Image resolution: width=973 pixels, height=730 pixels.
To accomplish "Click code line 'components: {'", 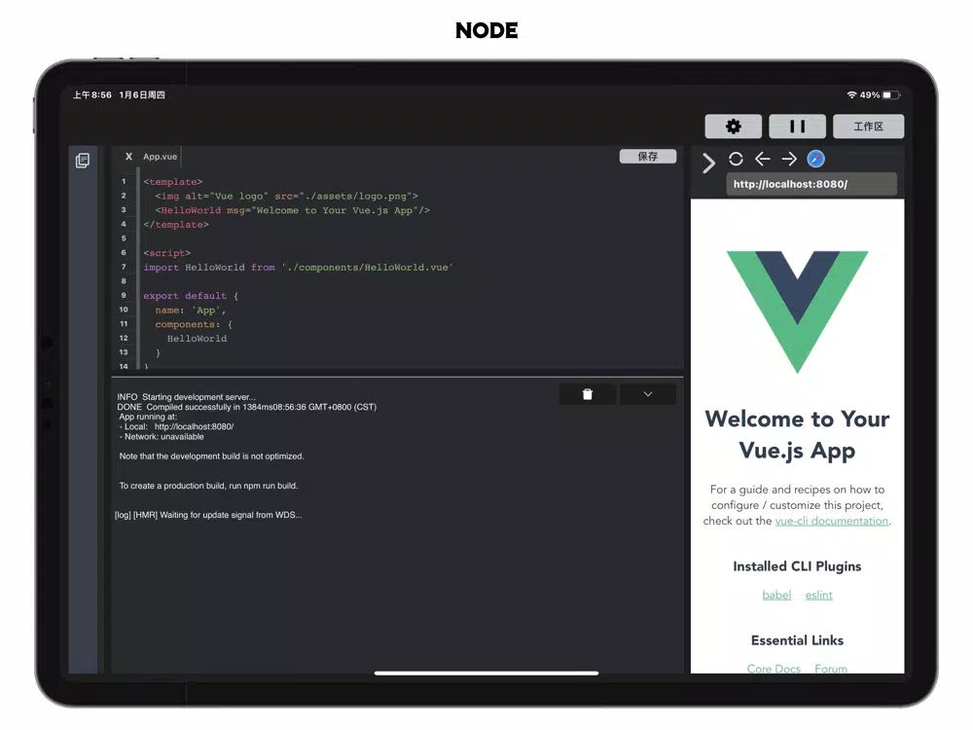I will (x=194, y=325).
